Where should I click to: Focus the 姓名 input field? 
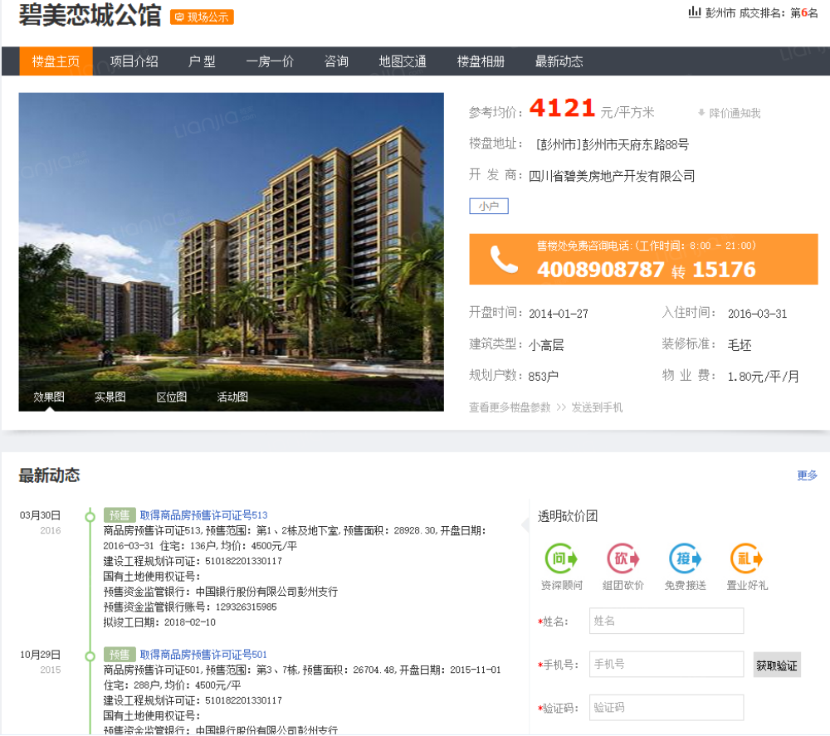(666, 621)
